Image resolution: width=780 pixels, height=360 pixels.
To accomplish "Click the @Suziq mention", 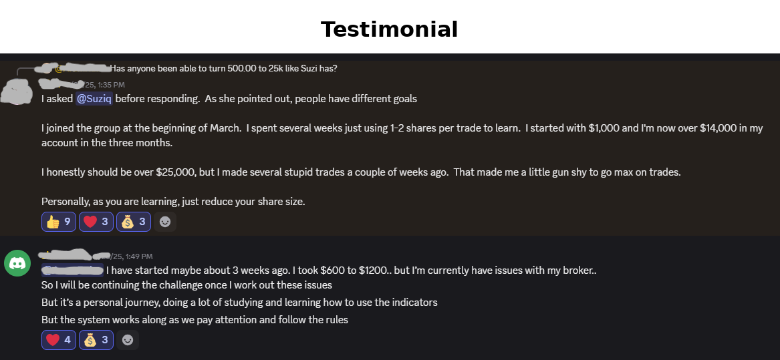I will (94, 99).
